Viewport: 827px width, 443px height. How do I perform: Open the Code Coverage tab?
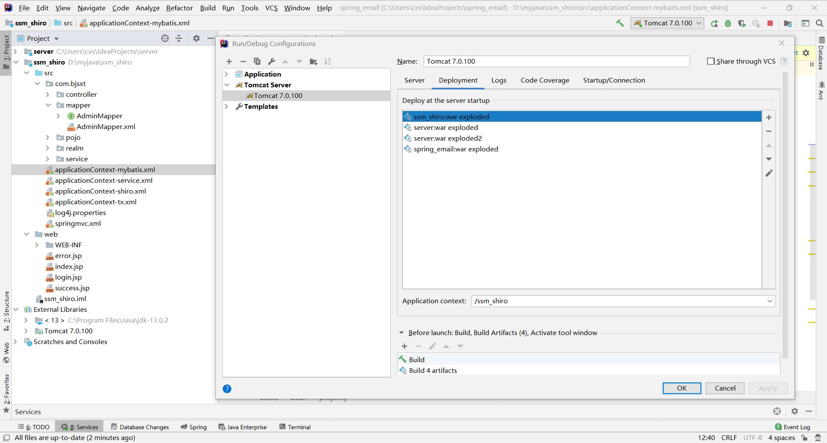pos(545,80)
